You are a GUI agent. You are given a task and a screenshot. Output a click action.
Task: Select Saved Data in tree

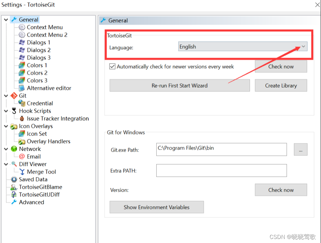coord(33,179)
